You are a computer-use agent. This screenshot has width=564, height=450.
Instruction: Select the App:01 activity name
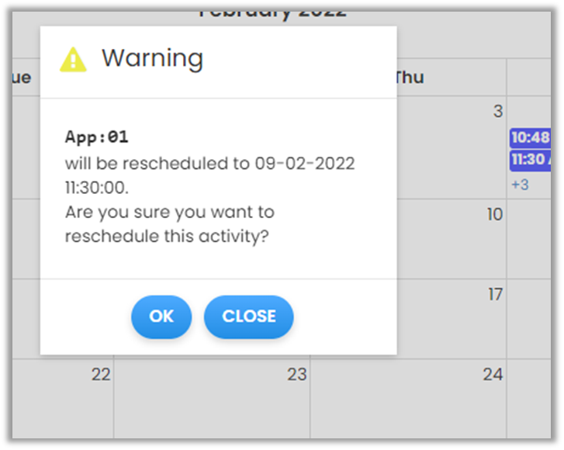coord(96,137)
